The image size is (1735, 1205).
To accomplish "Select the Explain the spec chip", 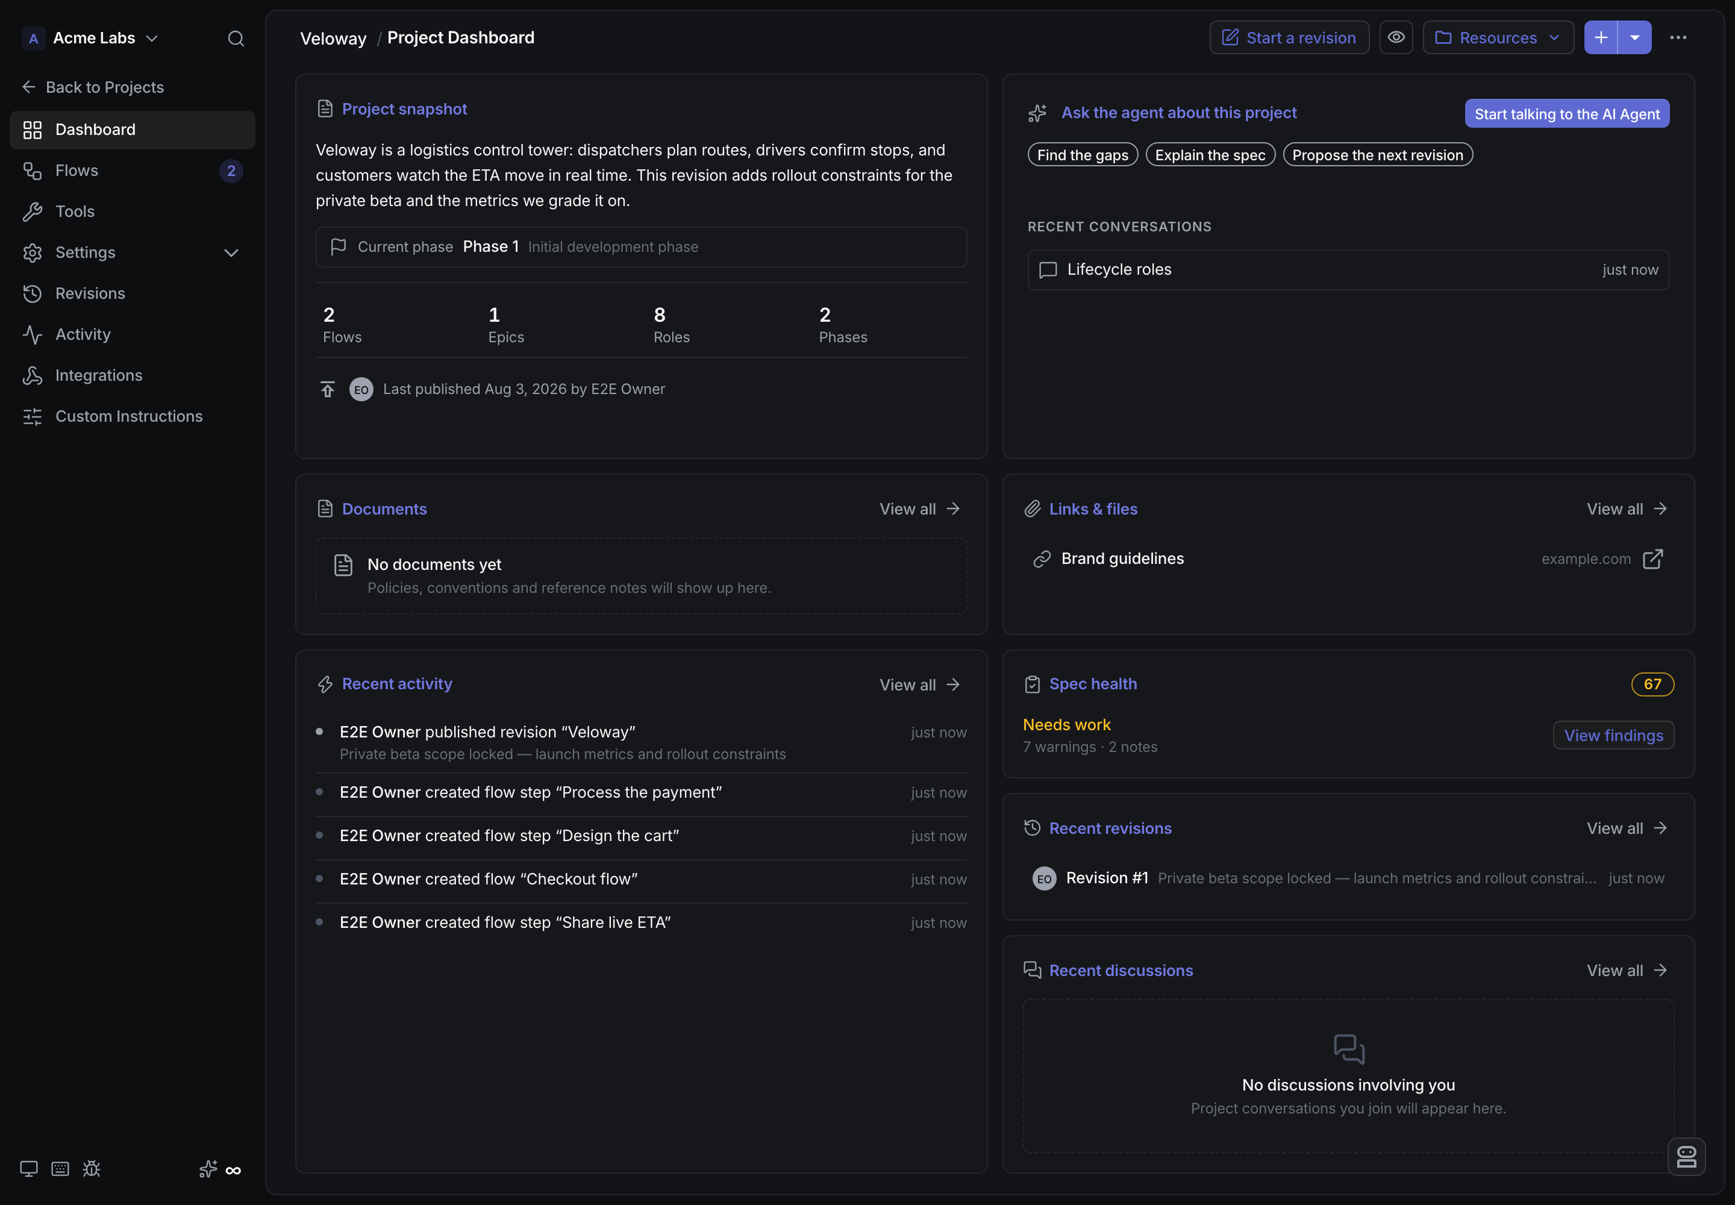I will (1210, 155).
